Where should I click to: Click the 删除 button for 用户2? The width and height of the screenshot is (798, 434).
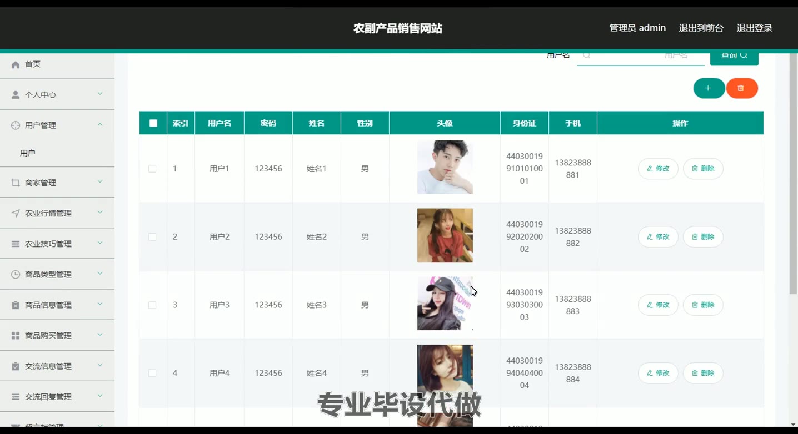[703, 237]
